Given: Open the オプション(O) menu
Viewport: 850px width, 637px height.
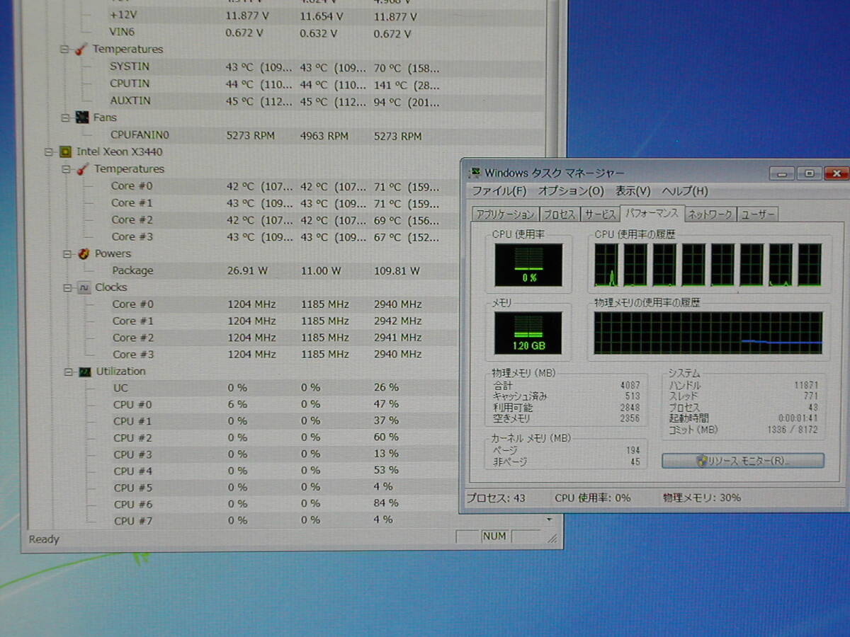Looking at the screenshot, I should (570, 191).
